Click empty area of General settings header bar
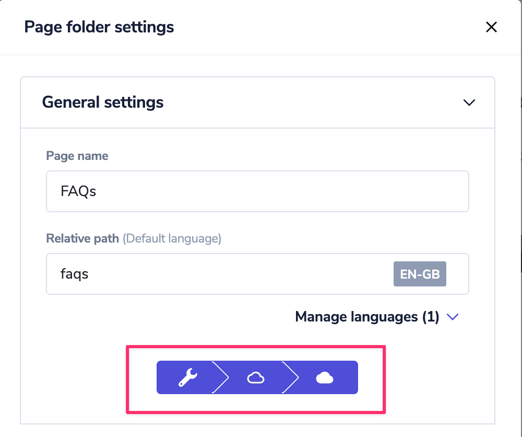The width and height of the screenshot is (522, 437). tap(313, 102)
